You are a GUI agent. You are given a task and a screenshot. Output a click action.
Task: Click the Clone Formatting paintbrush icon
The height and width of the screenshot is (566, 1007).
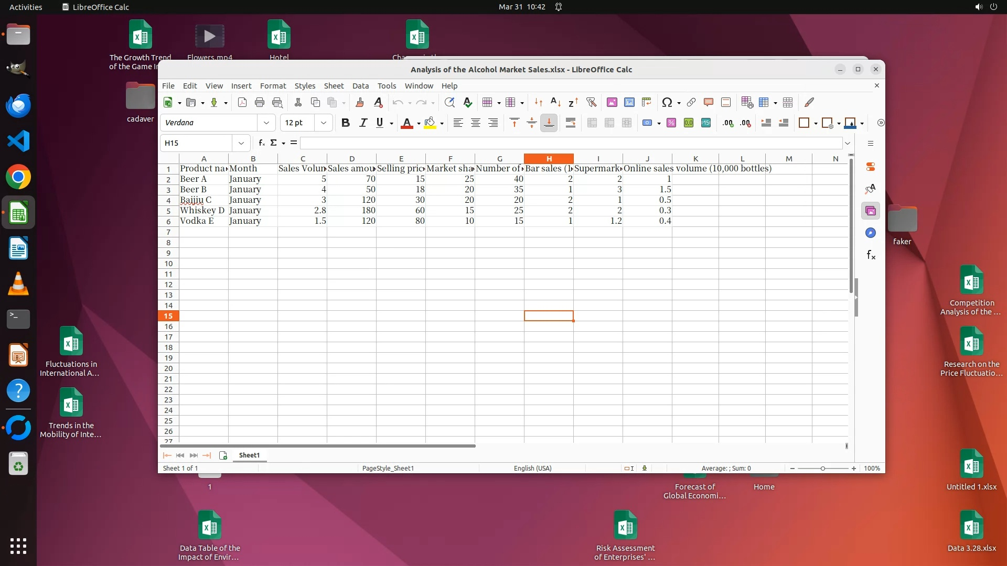359,102
